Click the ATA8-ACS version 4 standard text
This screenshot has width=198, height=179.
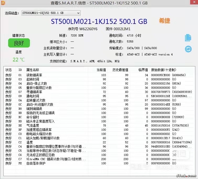[158, 54]
